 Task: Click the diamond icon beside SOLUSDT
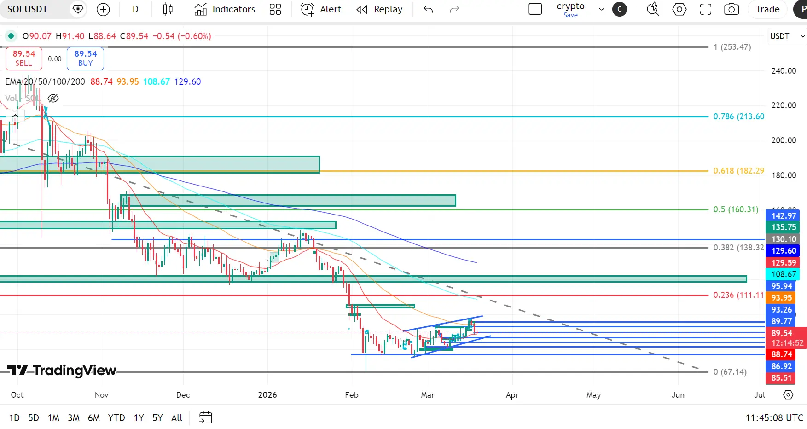click(x=78, y=9)
